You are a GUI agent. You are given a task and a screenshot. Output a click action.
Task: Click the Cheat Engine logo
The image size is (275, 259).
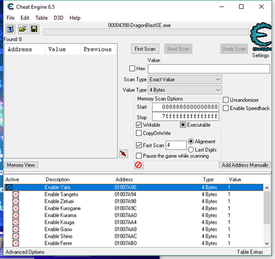click(x=261, y=36)
